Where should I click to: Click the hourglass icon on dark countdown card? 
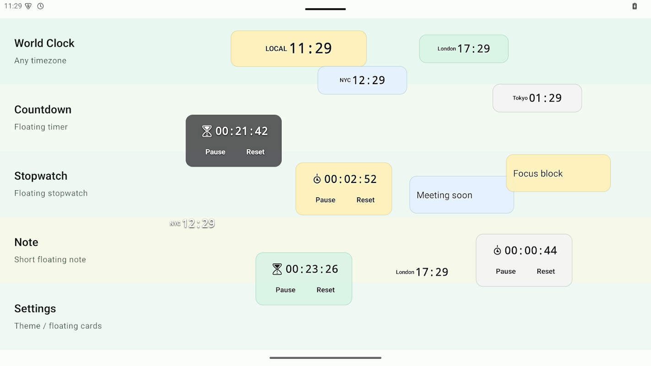pos(207,131)
